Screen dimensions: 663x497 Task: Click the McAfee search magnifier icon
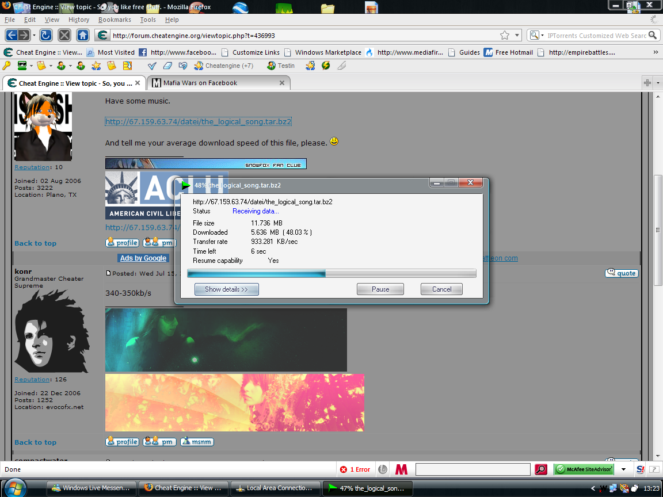click(540, 469)
